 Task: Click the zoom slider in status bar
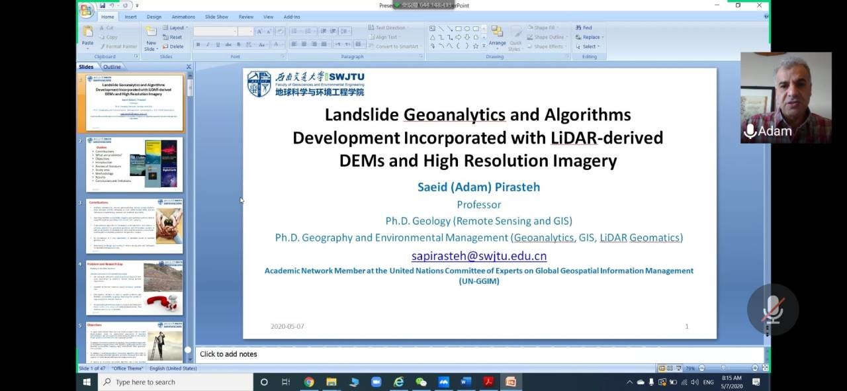(723, 369)
